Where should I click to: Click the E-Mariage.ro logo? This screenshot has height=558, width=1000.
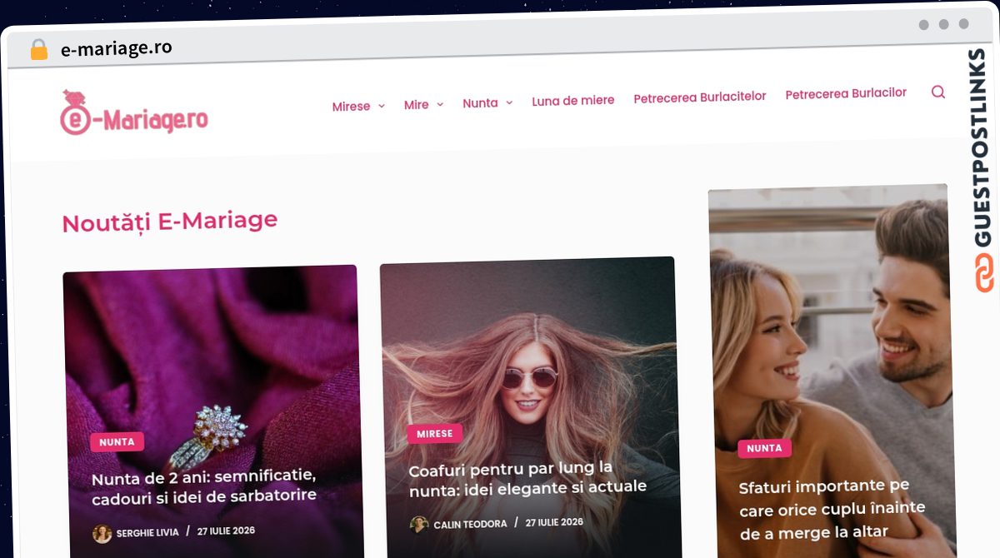click(x=134, y=113)
